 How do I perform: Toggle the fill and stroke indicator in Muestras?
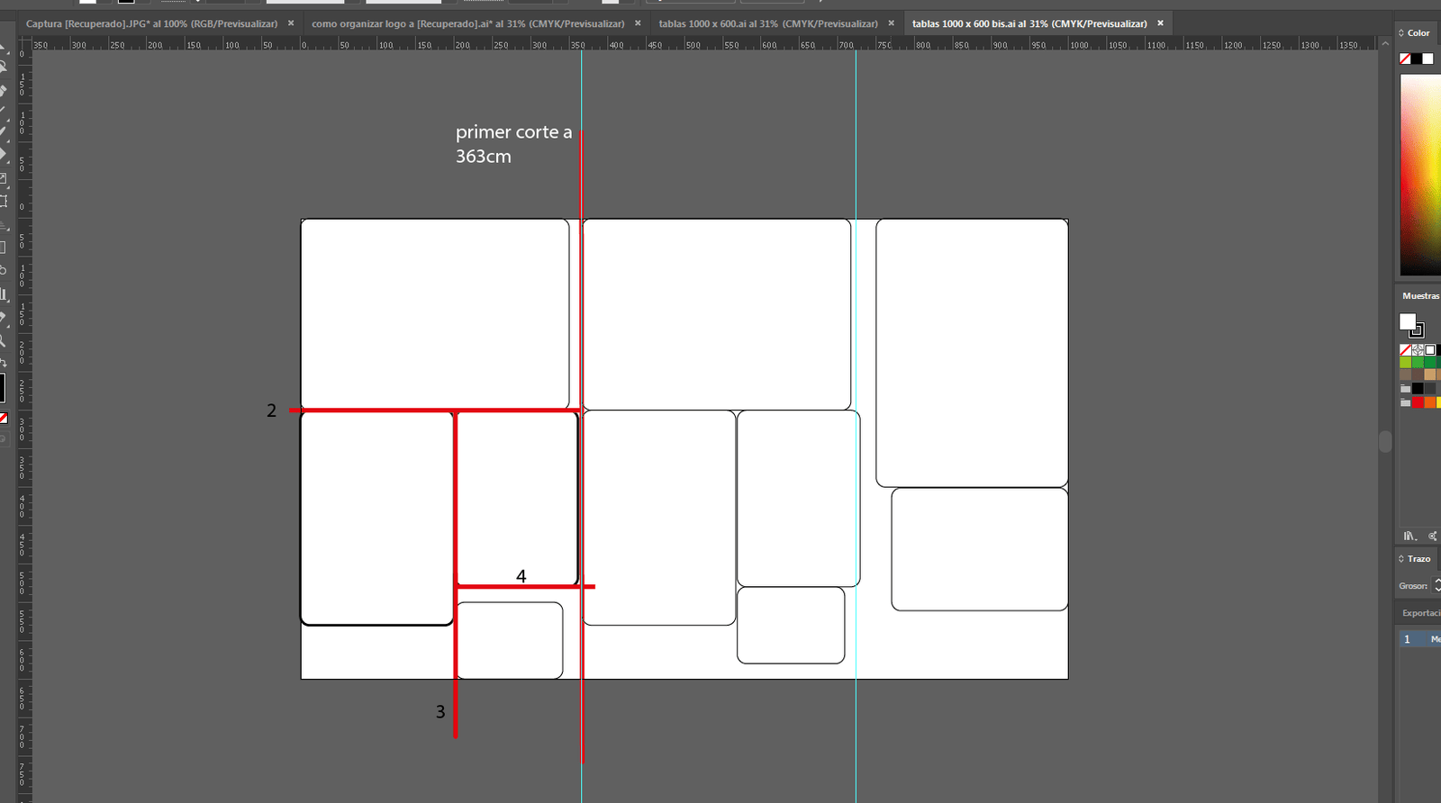tap(1409, 324)
